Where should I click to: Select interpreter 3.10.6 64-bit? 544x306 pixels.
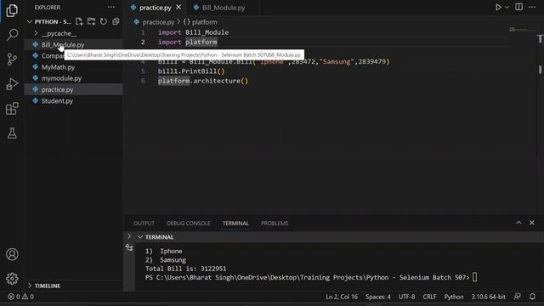tap(488, 297)
